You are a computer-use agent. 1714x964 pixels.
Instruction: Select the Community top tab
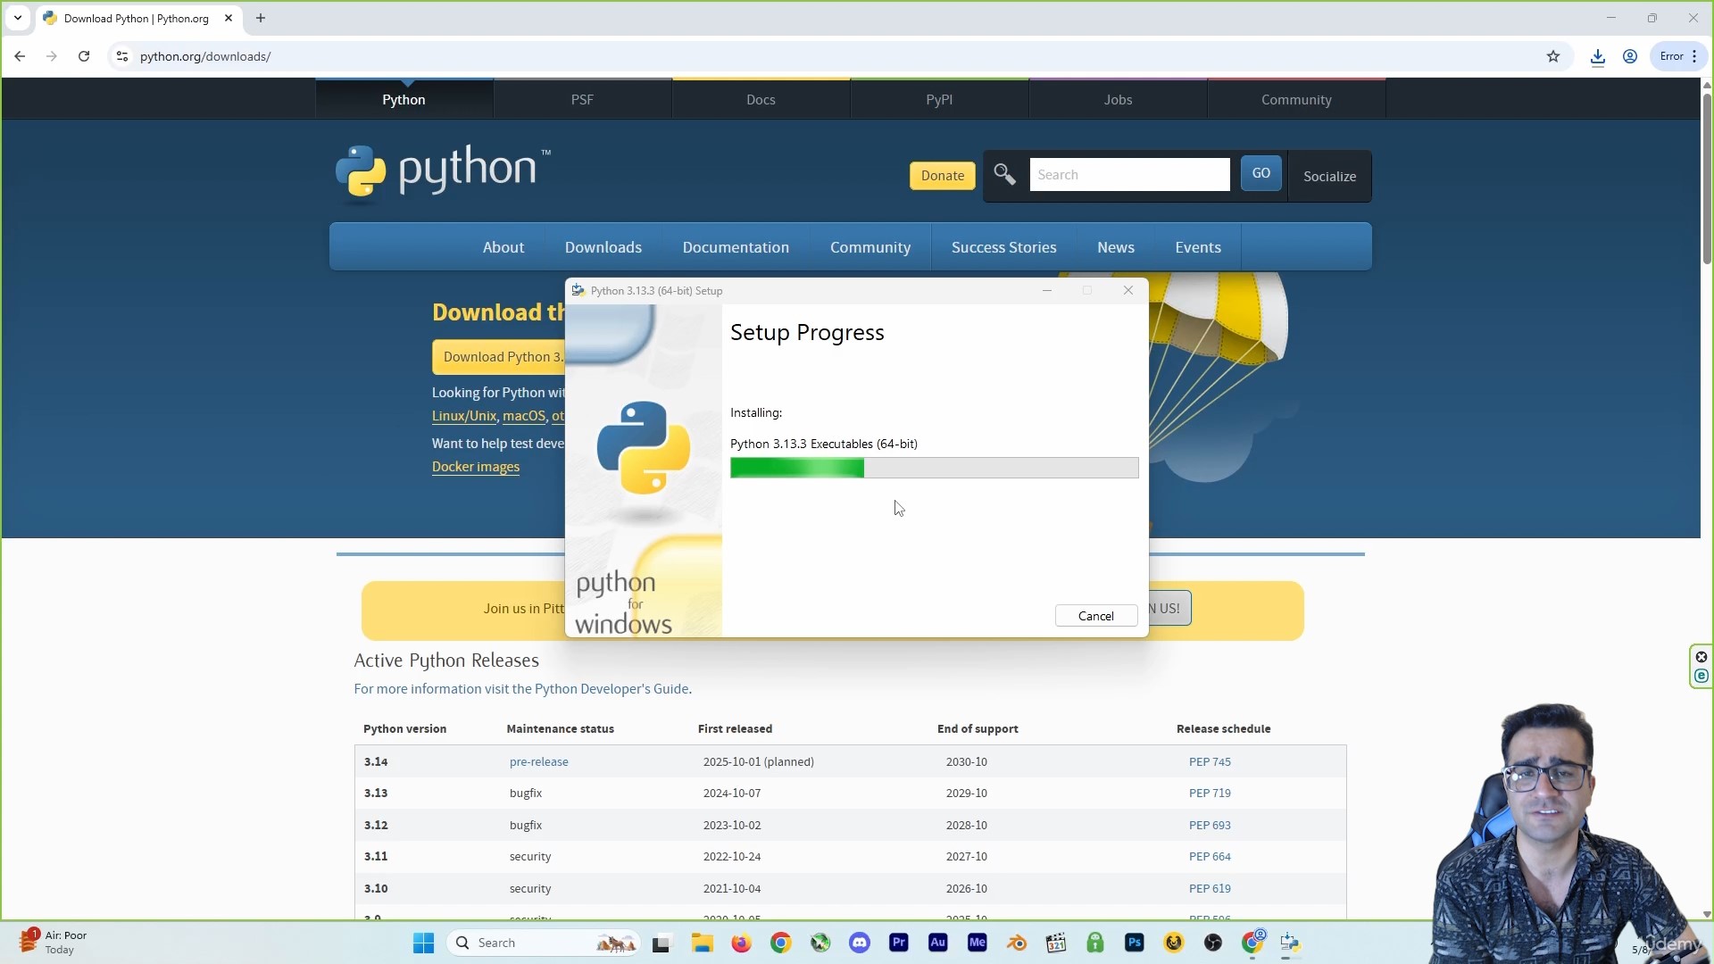point(1296,99)
